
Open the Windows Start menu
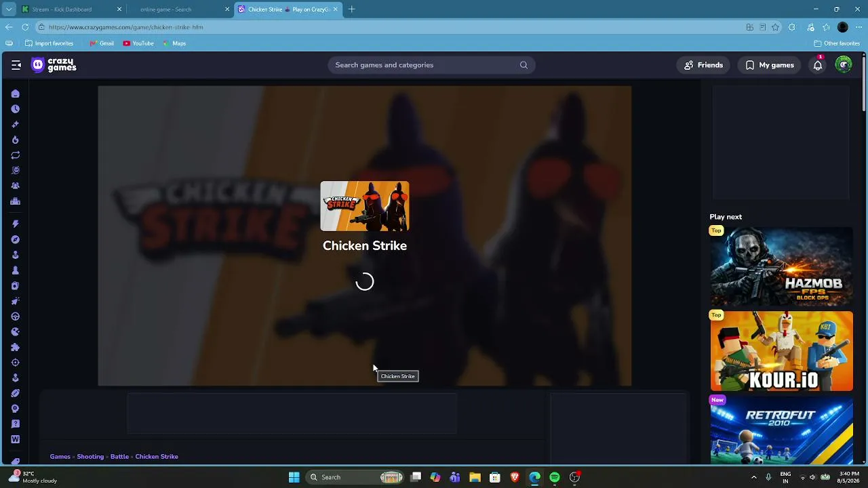[x=294, y=477]
